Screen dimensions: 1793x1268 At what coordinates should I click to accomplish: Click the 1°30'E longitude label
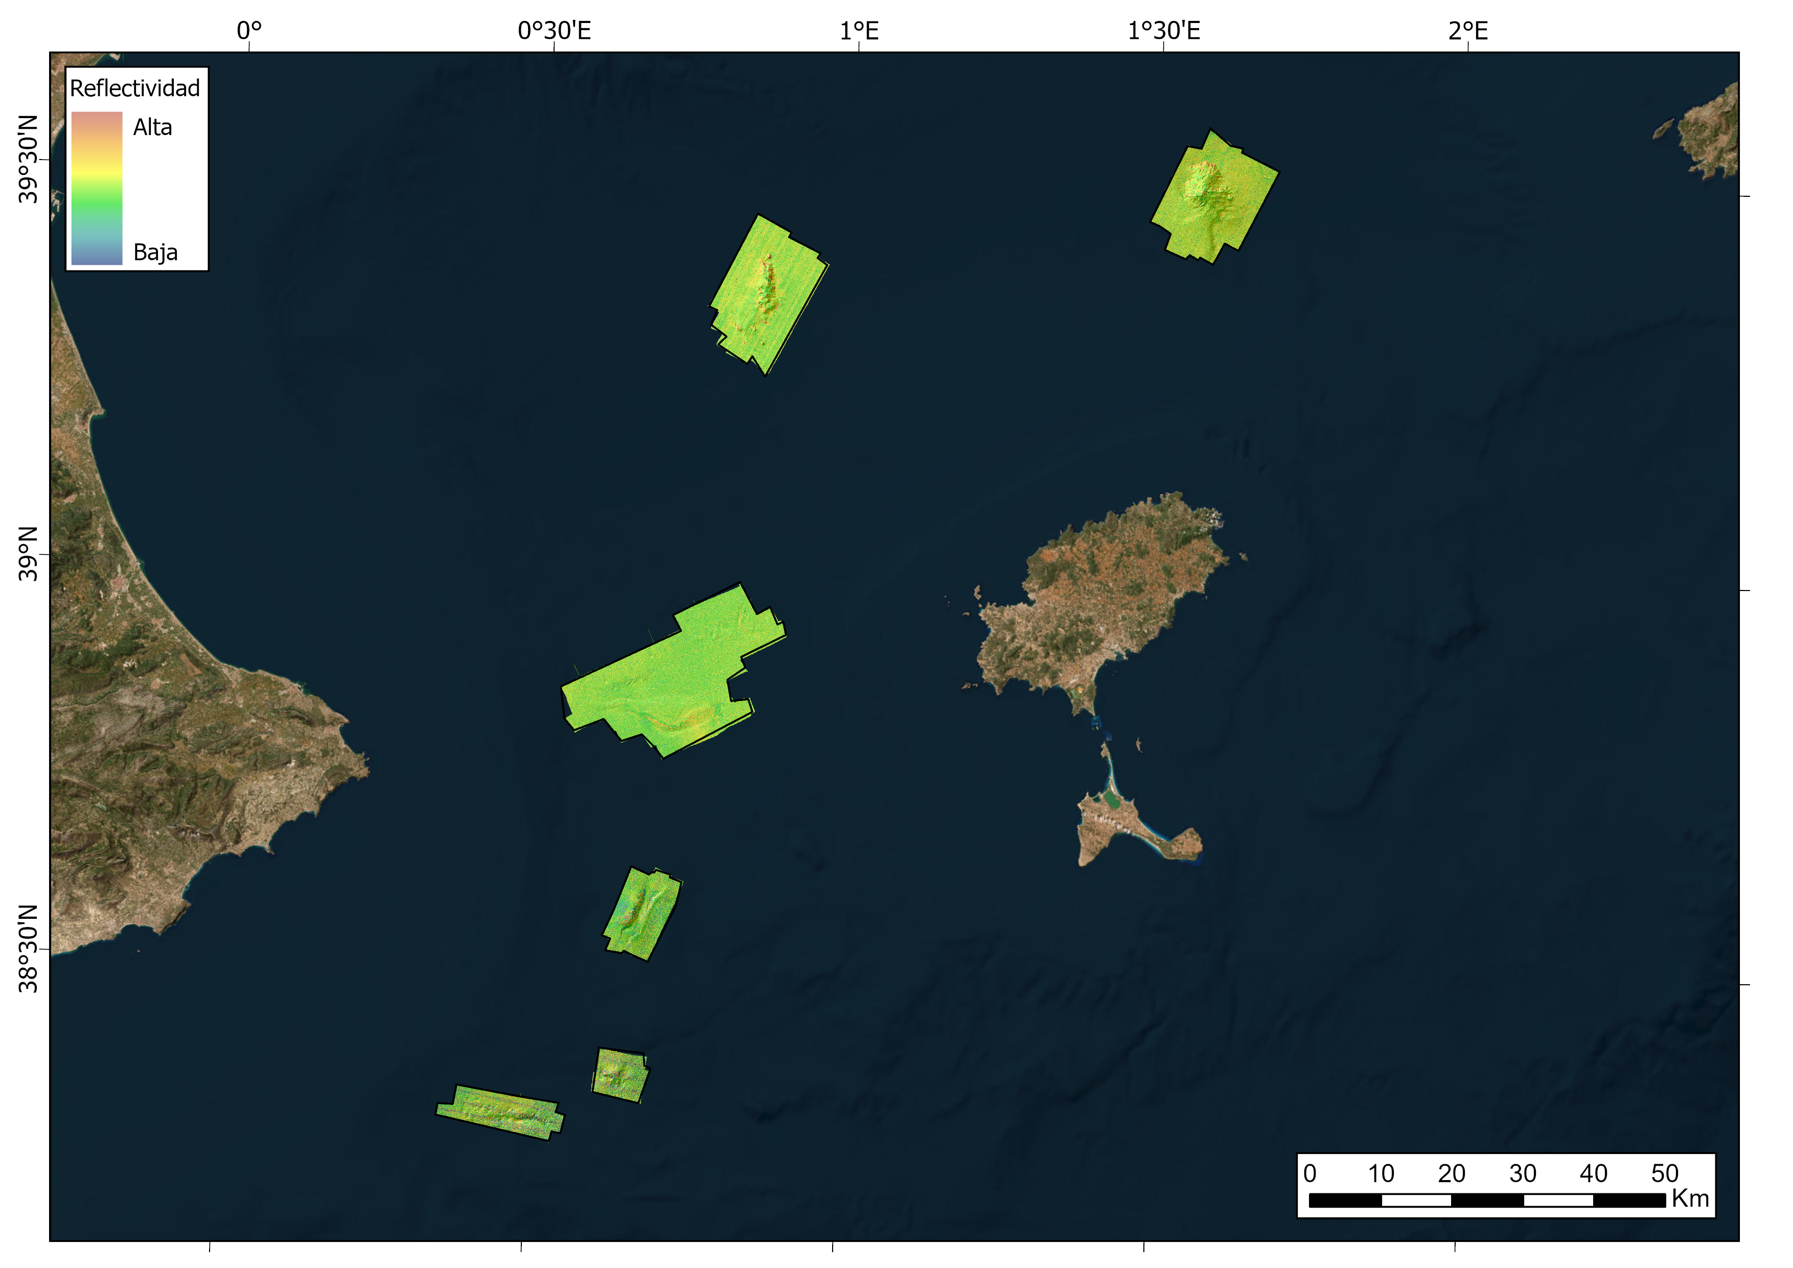[x=1164, y=31]
